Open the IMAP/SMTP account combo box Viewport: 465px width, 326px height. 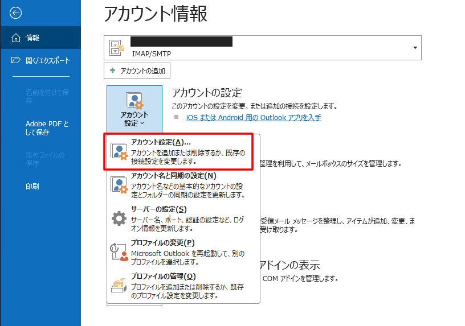[262, 48]
